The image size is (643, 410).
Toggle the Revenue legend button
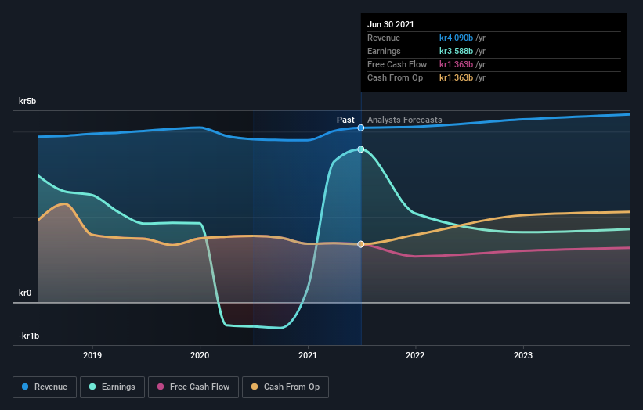coord(45,387)
